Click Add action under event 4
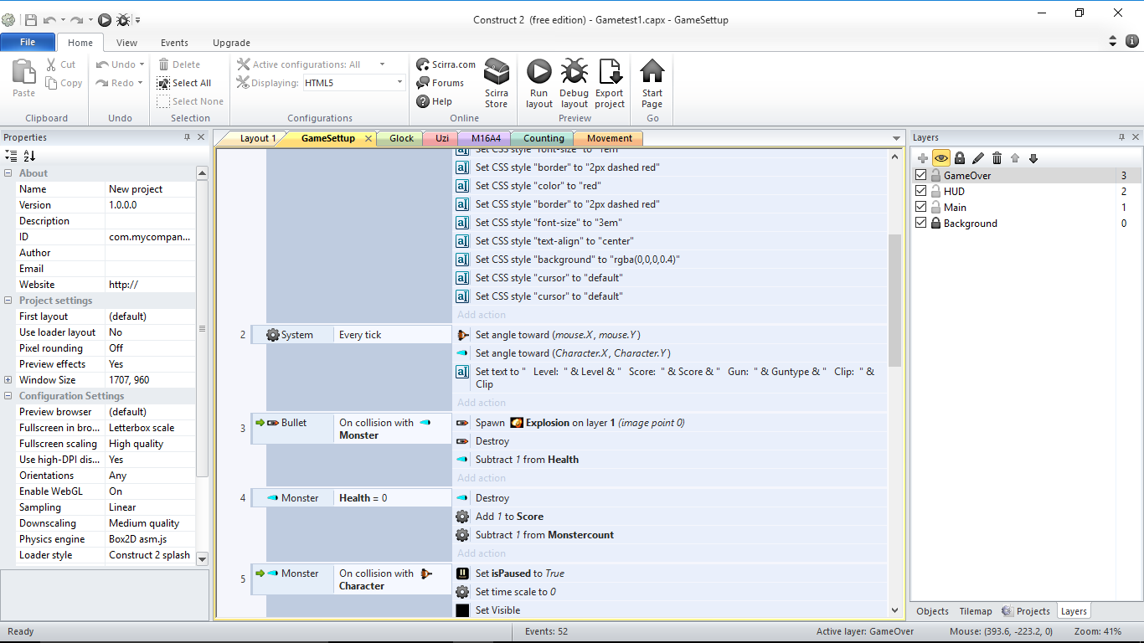1144x643 pixels. tap(482, 553)
